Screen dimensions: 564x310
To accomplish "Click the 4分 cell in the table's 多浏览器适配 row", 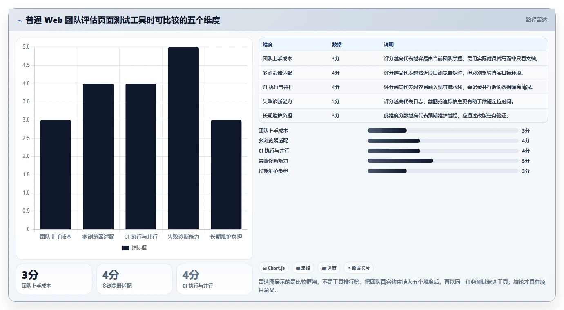I will 336,73.
